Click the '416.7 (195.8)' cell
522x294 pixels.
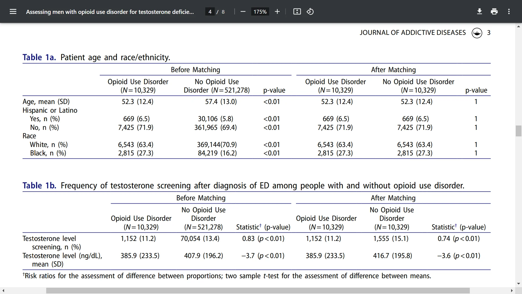click(392, 256)
